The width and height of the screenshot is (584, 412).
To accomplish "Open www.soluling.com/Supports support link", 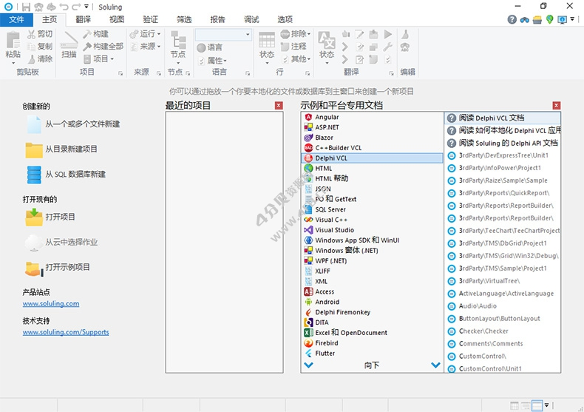I will [x=66, y=333].
